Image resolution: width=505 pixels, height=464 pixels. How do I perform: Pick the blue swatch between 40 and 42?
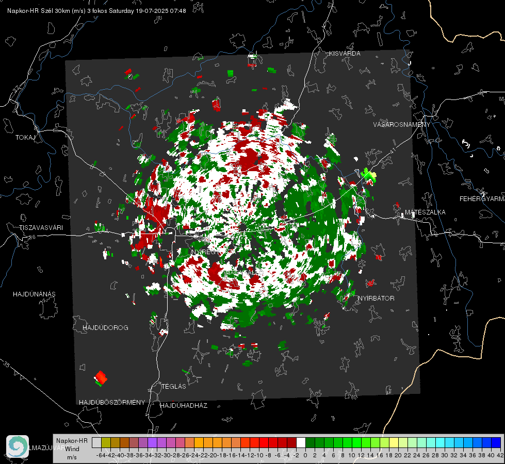[x=496, y=442]
